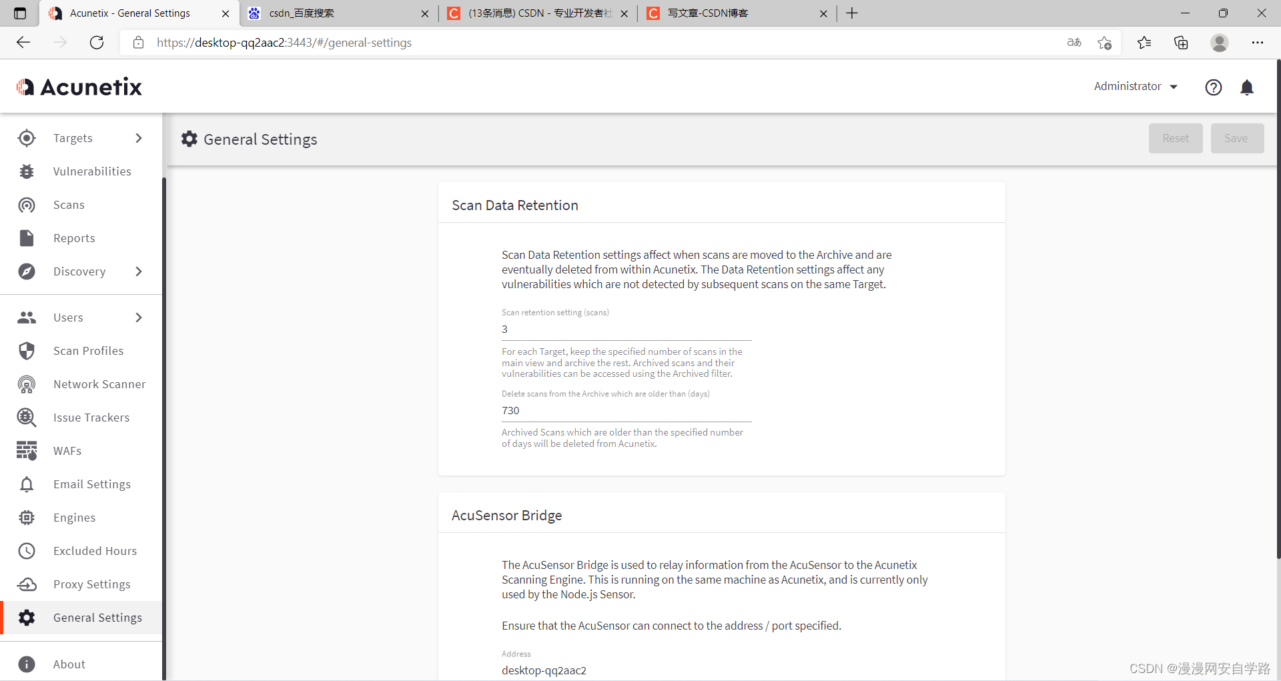Switch to the 写文章-CSDN博客 tab
The image size is (1281, 681).
point(736,13)
